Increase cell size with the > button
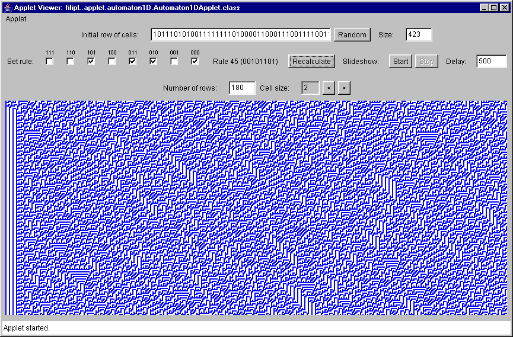The width and height of the screenshot is (513, 337). pyautogui.click(x=344, y=88)
